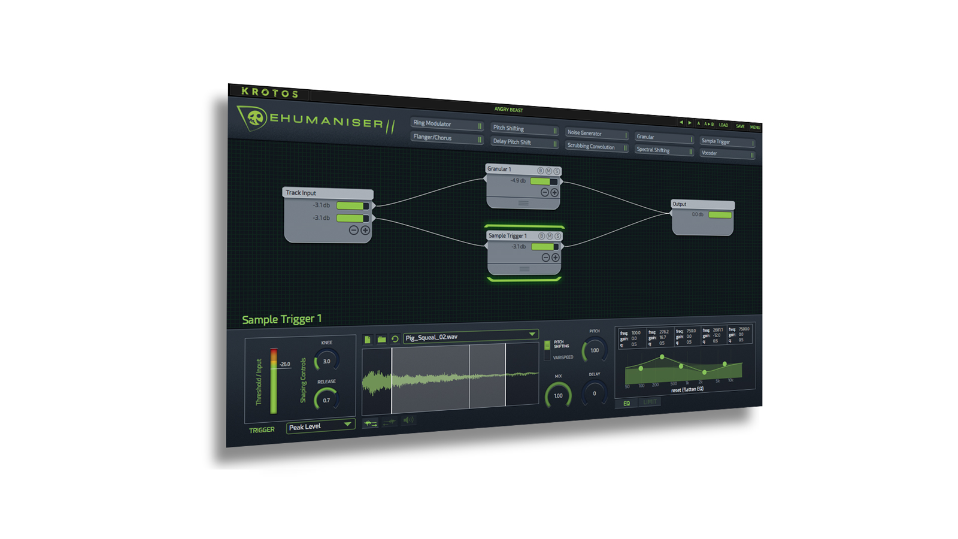Image resolution: width=958 pixels, height=539 pixels.
Task: Add a Sample Trigger module from palette
Action: [728, 142]
